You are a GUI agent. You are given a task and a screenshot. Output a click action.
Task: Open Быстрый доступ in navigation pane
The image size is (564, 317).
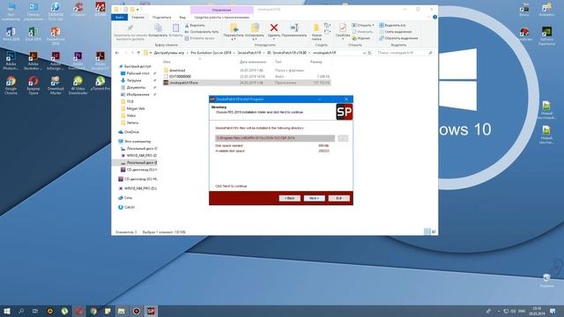pyautogui.click(x=137, y=67)
